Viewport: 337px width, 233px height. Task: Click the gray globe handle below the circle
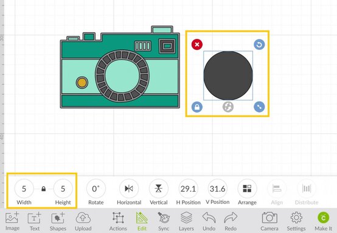pos(228,107)
